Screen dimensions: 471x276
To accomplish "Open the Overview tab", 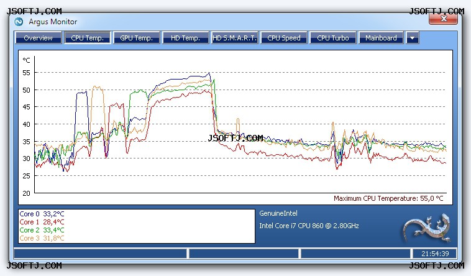I will [38, 38].
